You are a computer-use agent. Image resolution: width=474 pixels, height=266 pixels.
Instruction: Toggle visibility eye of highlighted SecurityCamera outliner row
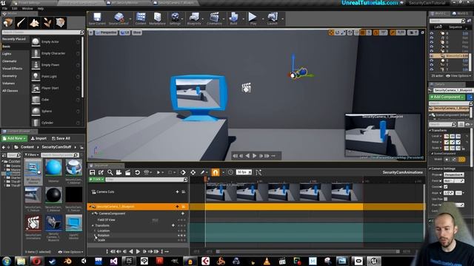coord(432,56)
